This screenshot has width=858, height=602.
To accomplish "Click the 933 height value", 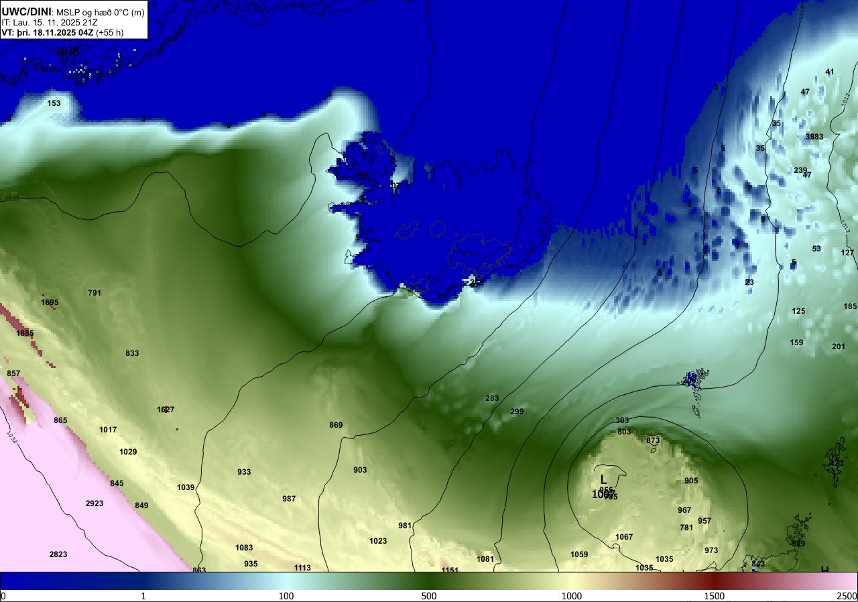I will pos(244,472).
